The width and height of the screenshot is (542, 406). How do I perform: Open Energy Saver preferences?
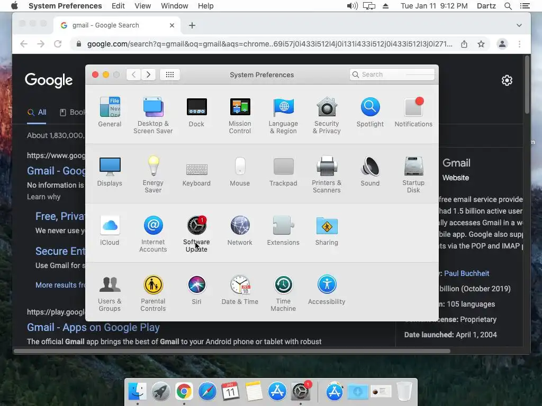(153, 174)
